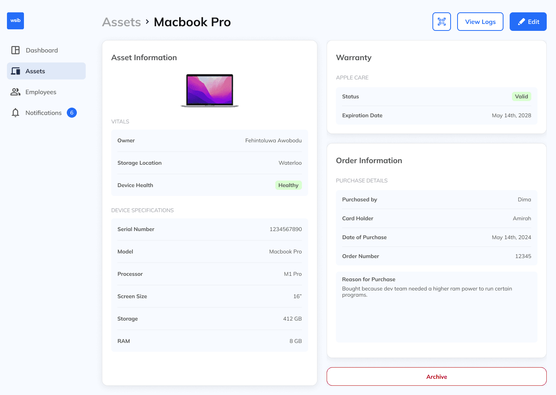The image size is (556, 395).
Task: Click processor value M1 Pro
Action: point(293,274)
